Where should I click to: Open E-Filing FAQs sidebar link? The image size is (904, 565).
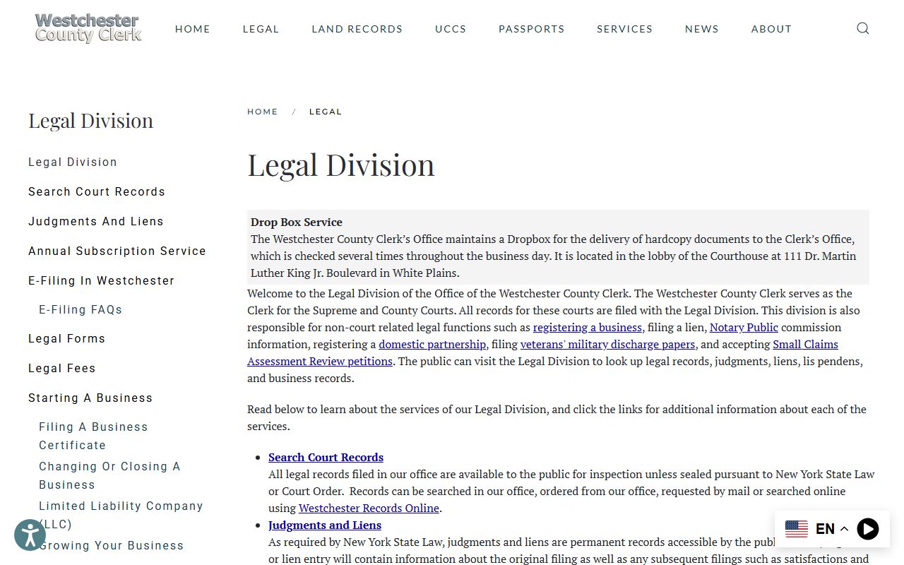tap(81, 309)
